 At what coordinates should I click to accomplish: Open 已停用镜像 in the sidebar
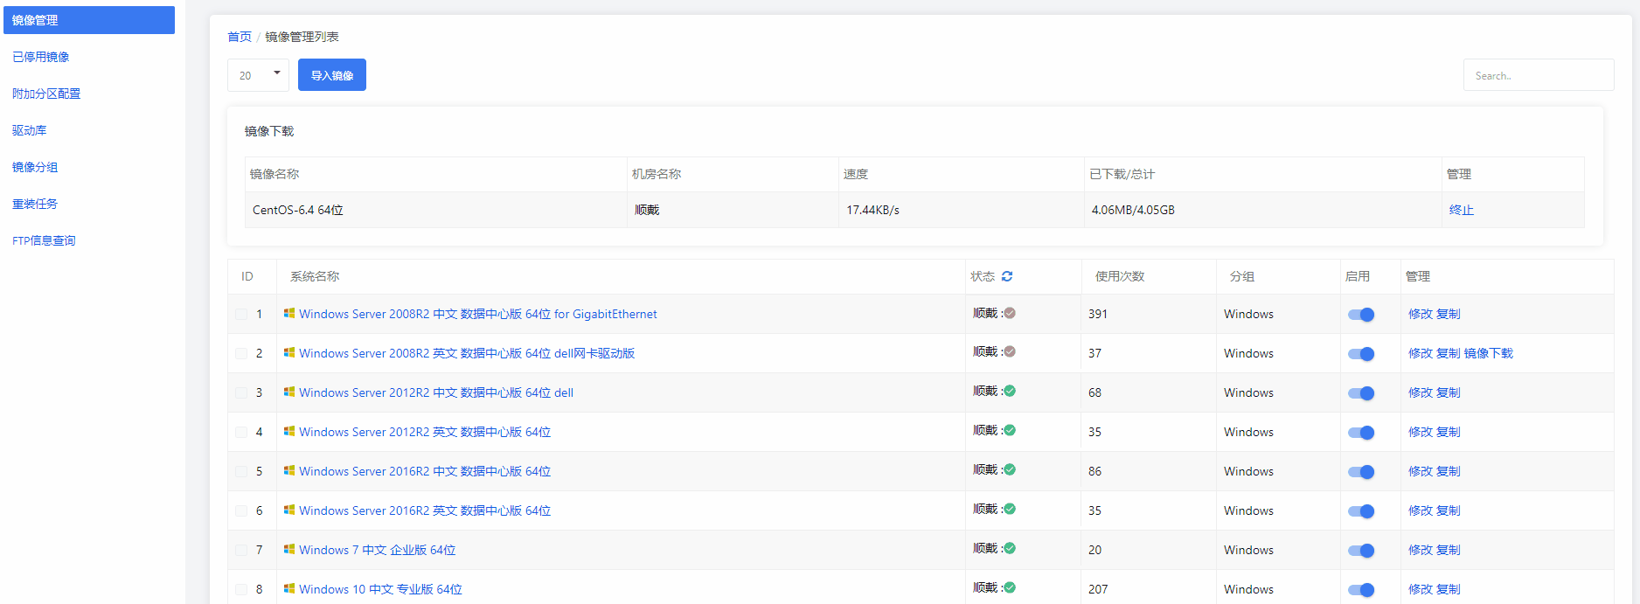[41, 57]
